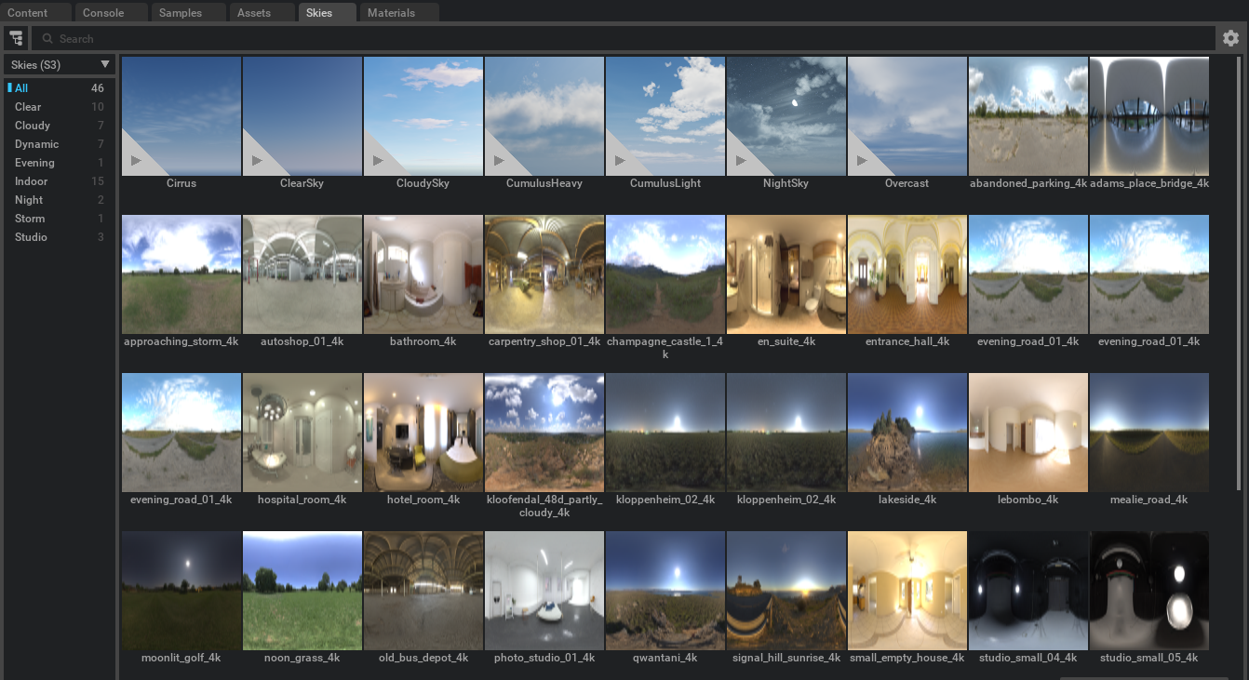The height and width of the screenshot is (680, 1249).
Task: Choose the ClearSky thumbnail
Action: pyautogui.click(x=302, y=116)
